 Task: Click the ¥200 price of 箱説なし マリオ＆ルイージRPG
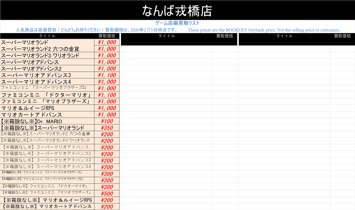point(107,200)
